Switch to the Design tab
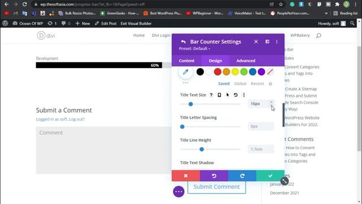 click(x=216, y=61)
